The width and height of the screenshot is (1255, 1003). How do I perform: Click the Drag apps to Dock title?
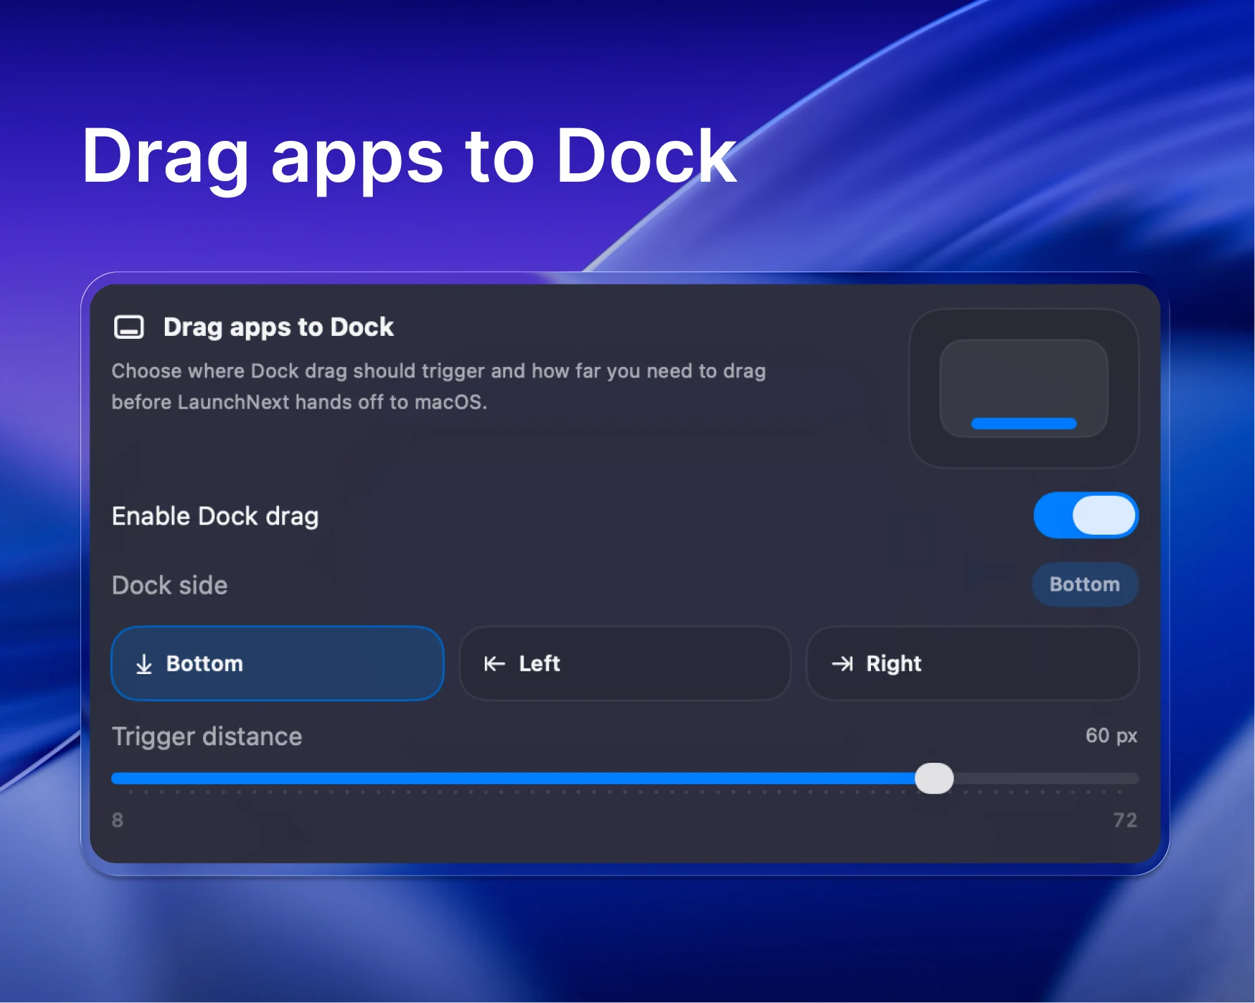[x=278, y=326]
